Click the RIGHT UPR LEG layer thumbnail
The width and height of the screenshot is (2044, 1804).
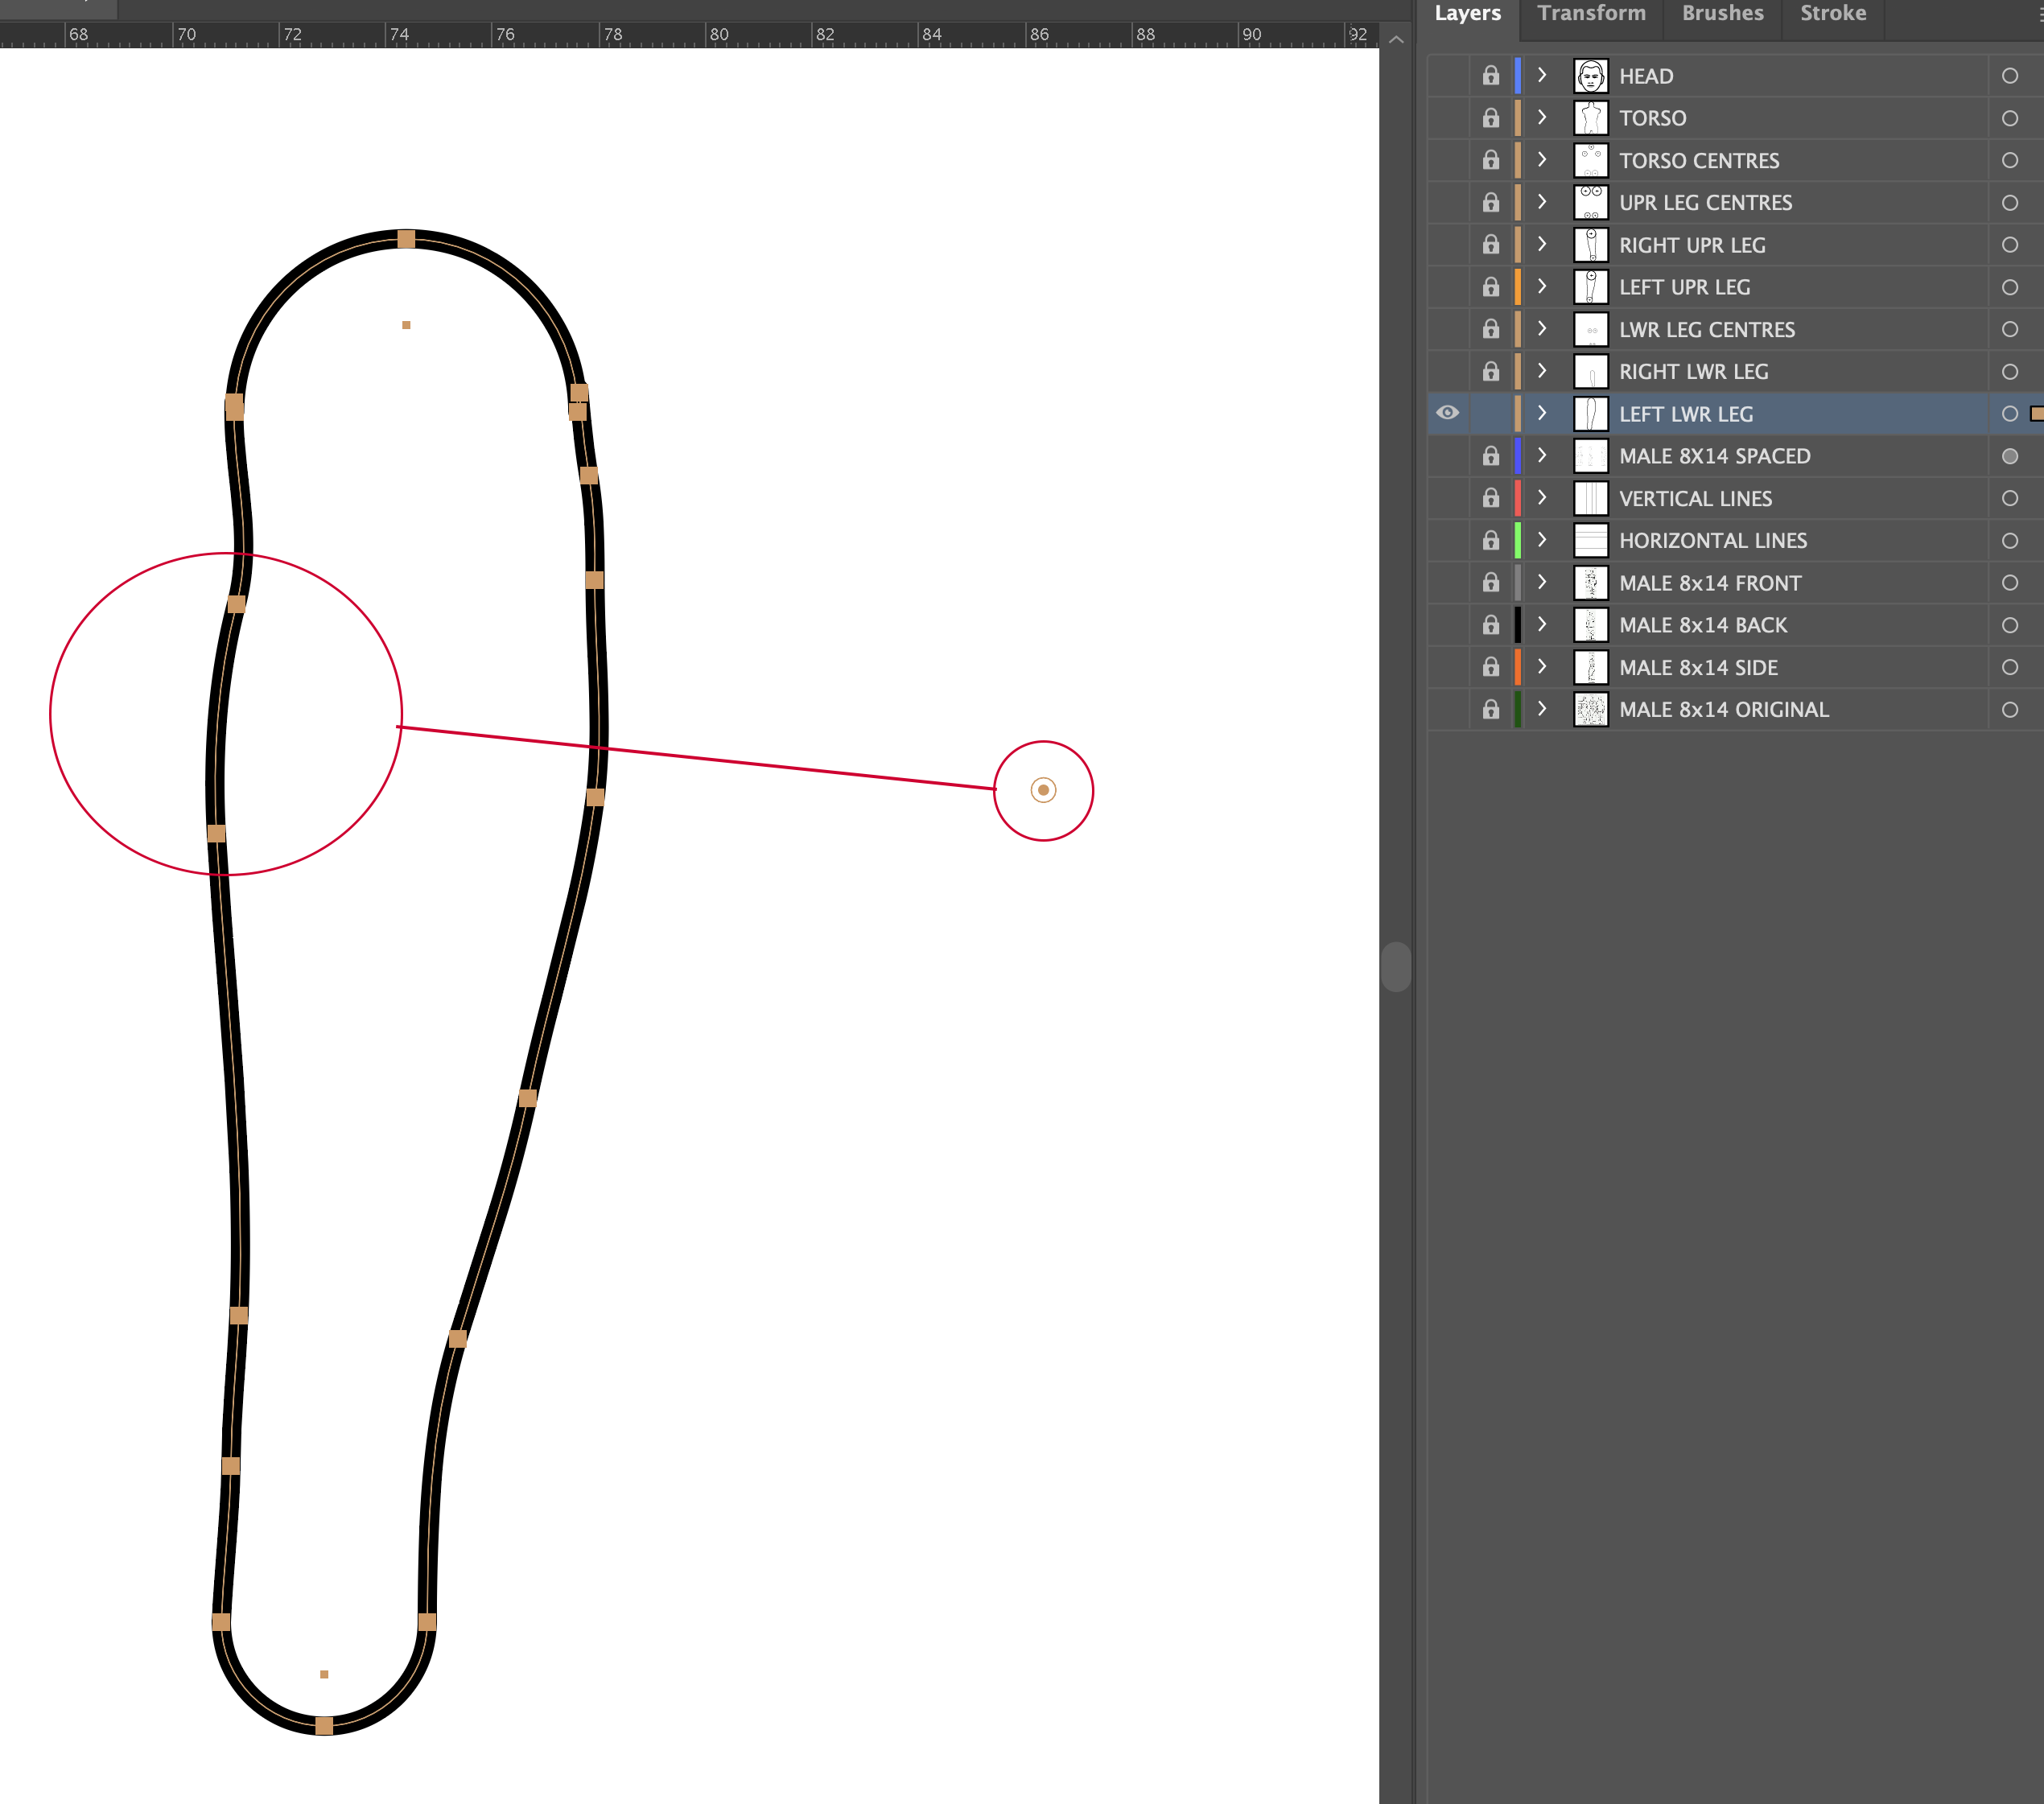(x=1590, y=244)
